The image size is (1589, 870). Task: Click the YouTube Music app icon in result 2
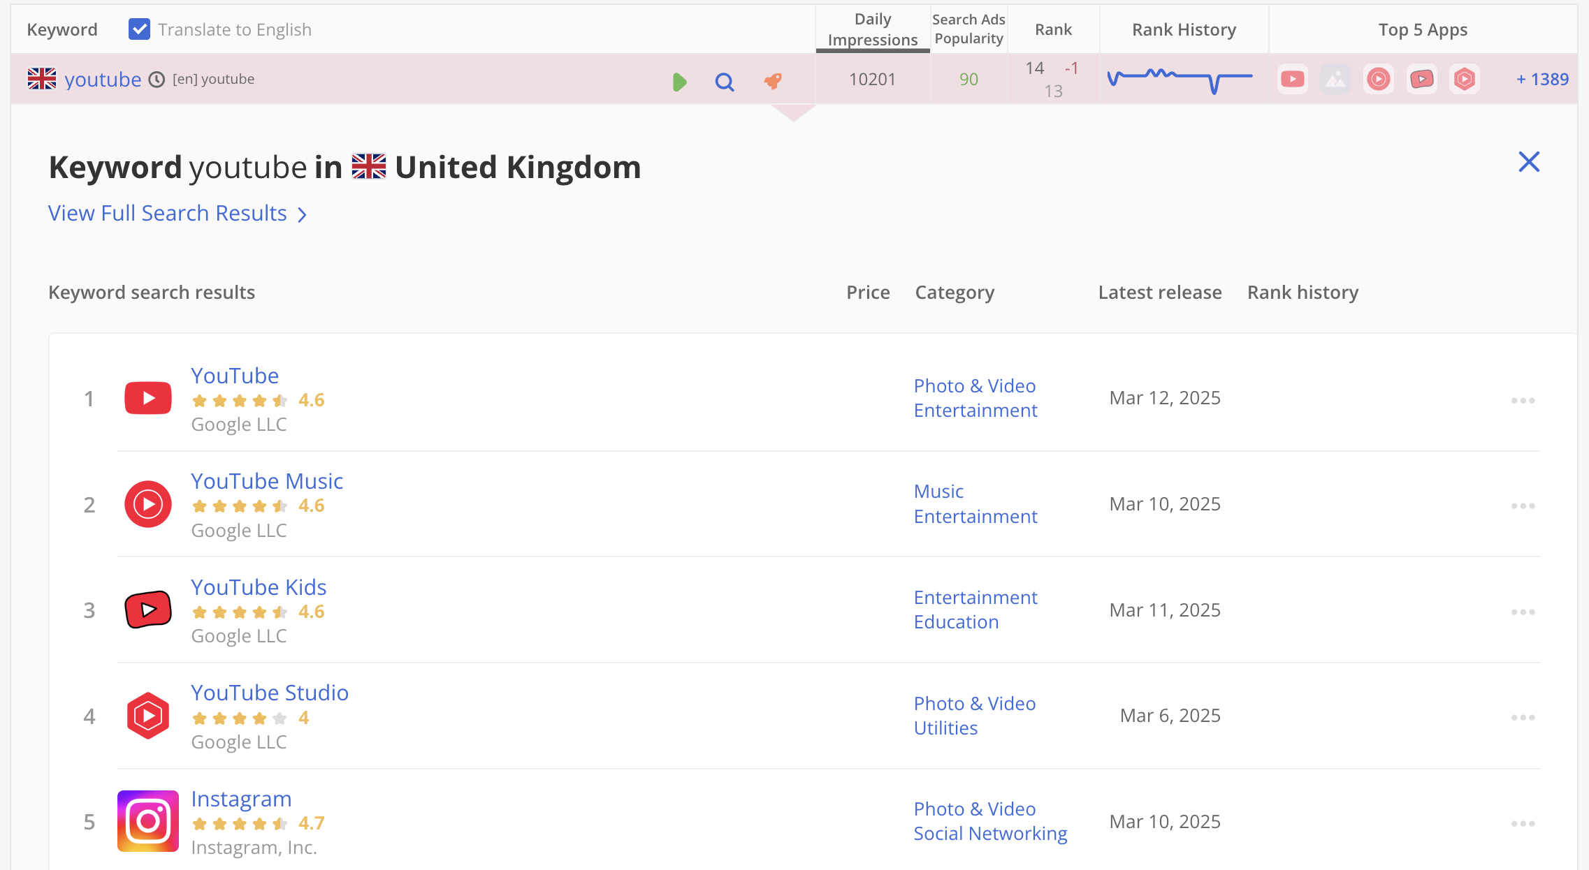[148, 504]
